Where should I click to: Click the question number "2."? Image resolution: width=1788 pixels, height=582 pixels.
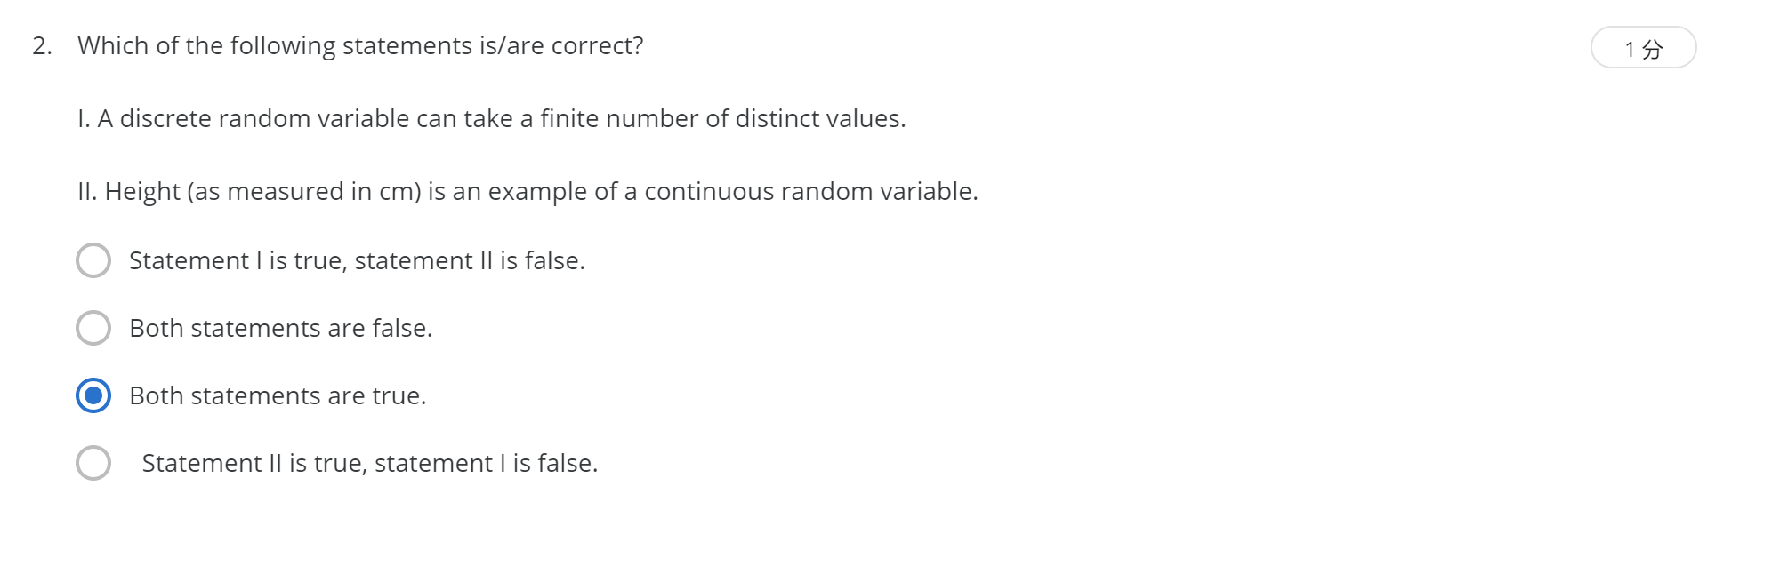coord(43,46)
